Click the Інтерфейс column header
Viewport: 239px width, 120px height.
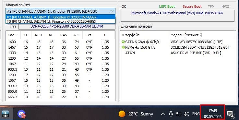coord(144,35)
